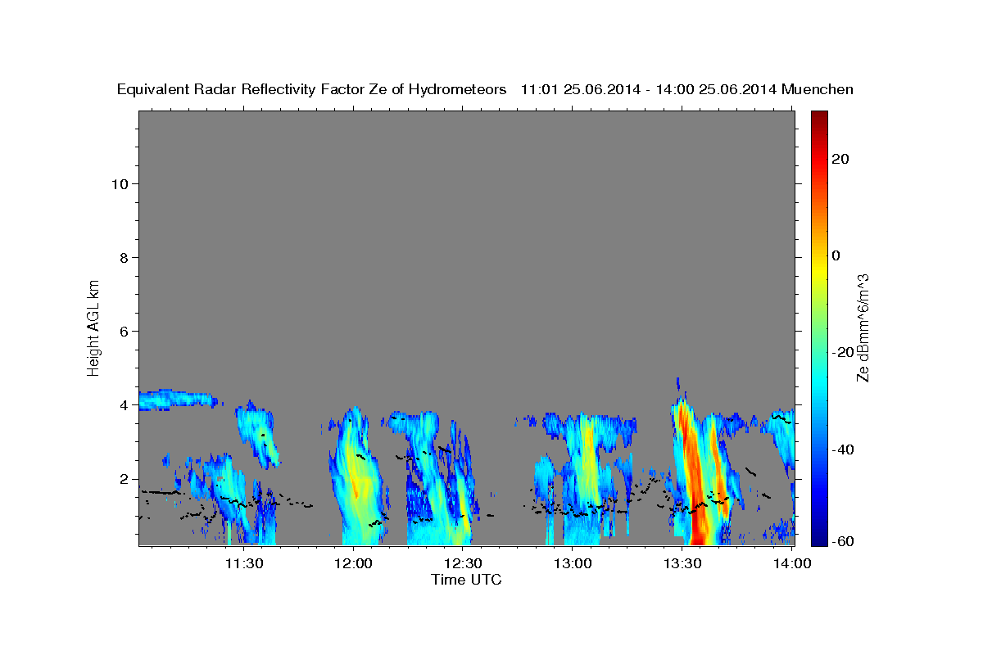Click the yellow-green echo column at 12:00
This screenshot has height=655, width=983.
(x=356, y=479)
